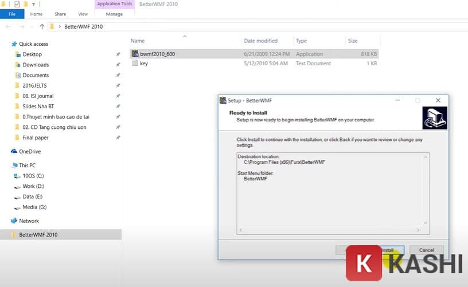Click the summary box horizontal scrollbar right arrow

click(x=418, y=230)
